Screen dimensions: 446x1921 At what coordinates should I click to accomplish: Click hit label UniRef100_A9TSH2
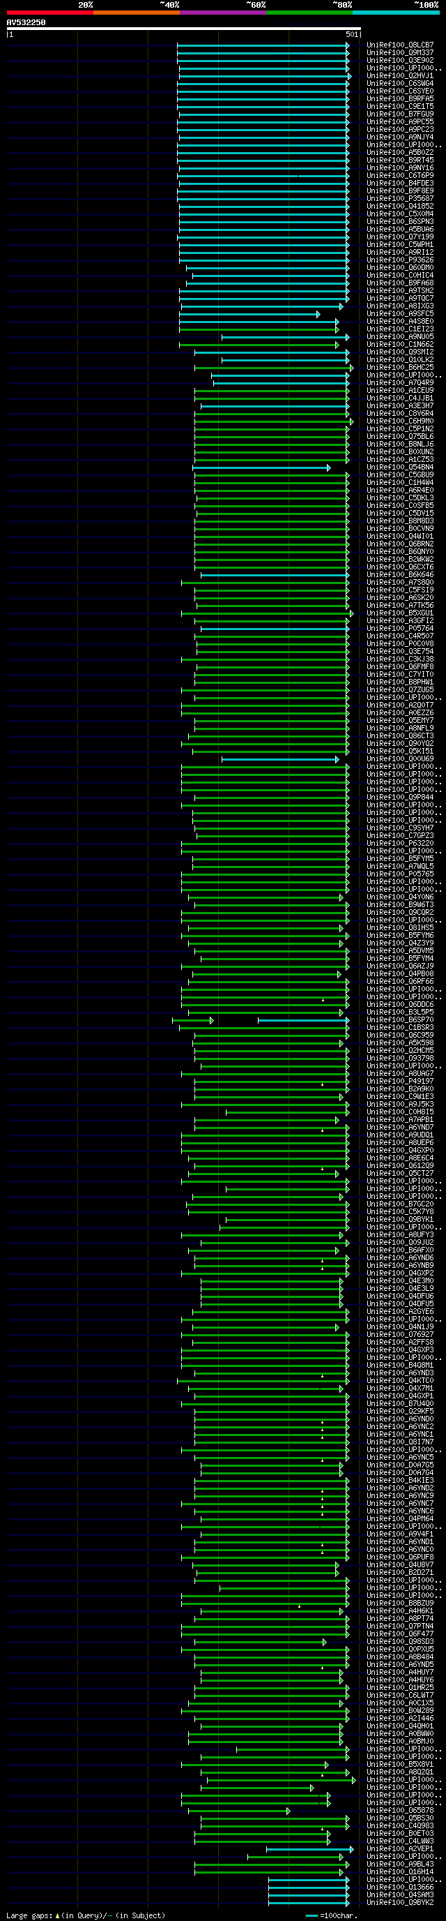click(400, 291)
